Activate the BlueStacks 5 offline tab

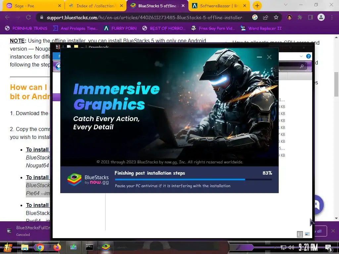click(x=157, y=6)
